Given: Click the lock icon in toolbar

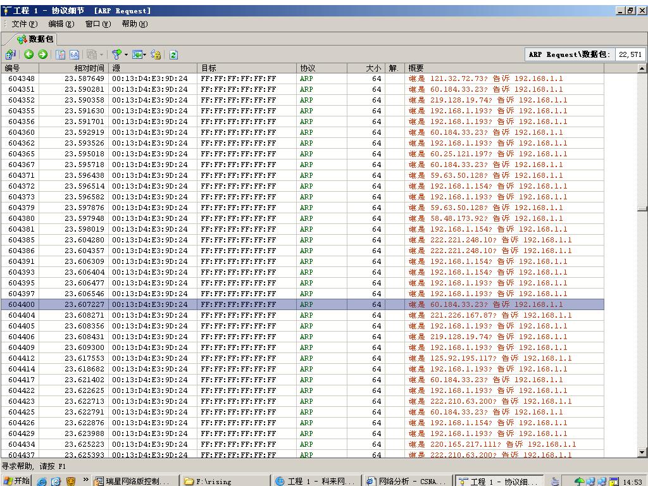Looking at the screenshot, I should [x=156, y=55].
